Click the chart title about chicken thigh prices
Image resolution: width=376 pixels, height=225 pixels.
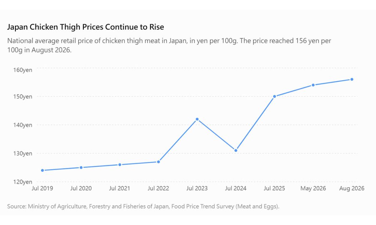pyautogui.click(x=86, y=27)
